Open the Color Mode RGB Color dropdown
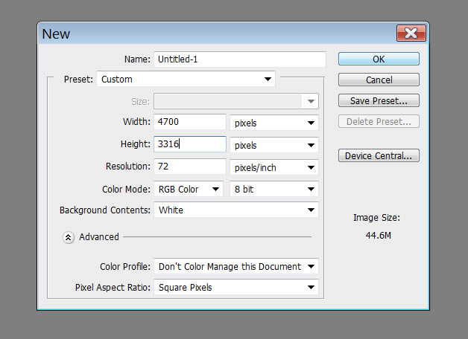Screen dimensions: 468x339 point(189,189)
